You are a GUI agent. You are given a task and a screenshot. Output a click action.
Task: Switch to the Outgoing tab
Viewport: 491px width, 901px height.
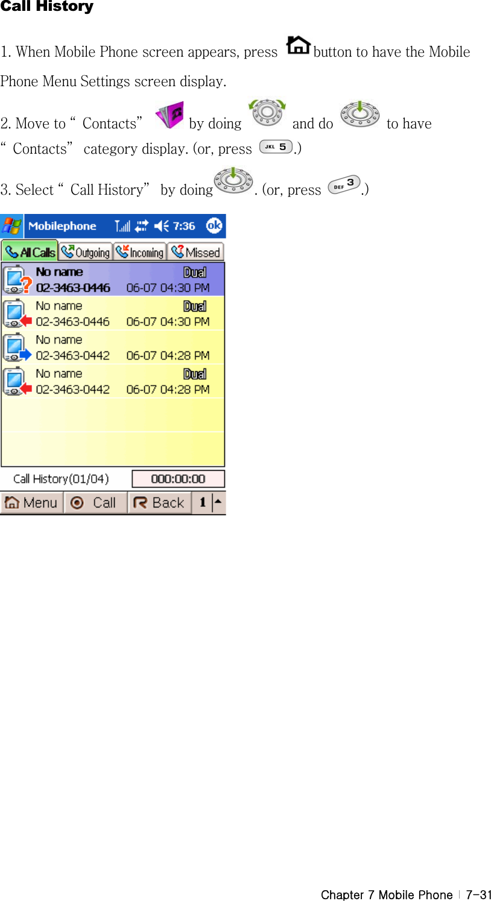coord(86,252)
